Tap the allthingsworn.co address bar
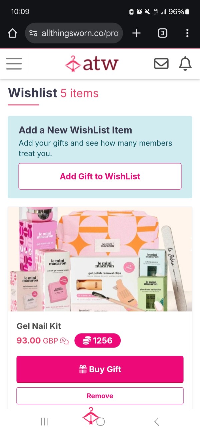Screen dimensions: 200x434 [x=74, y=33]
